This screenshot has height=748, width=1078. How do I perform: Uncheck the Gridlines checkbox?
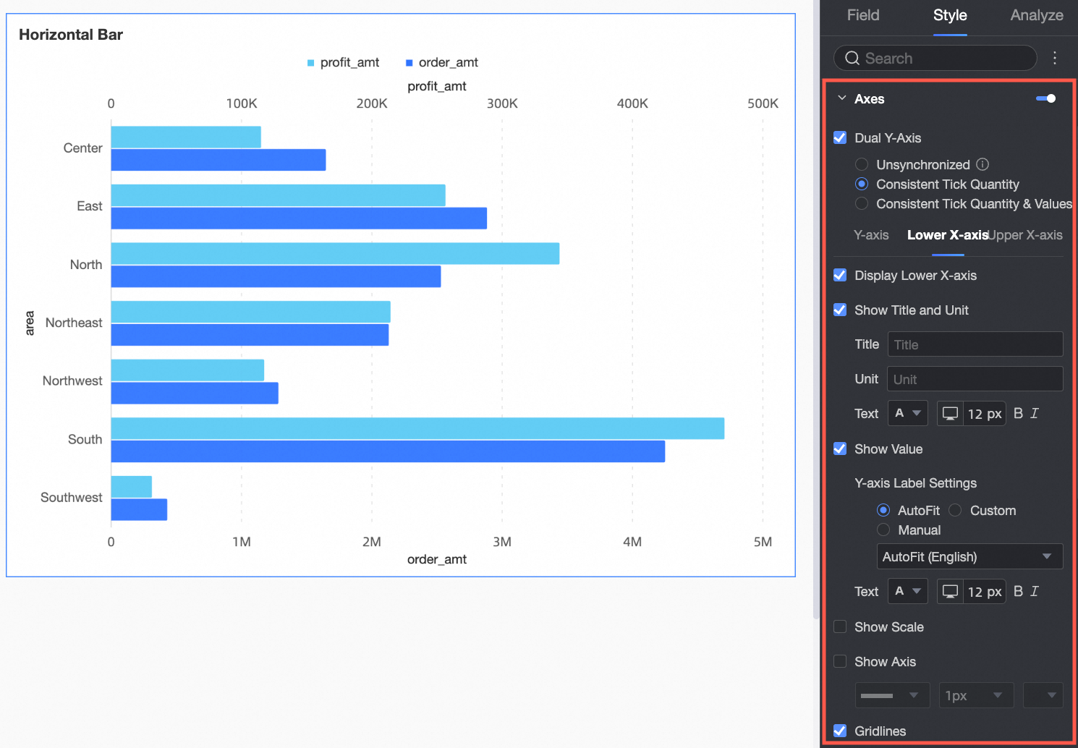point(840,731)
